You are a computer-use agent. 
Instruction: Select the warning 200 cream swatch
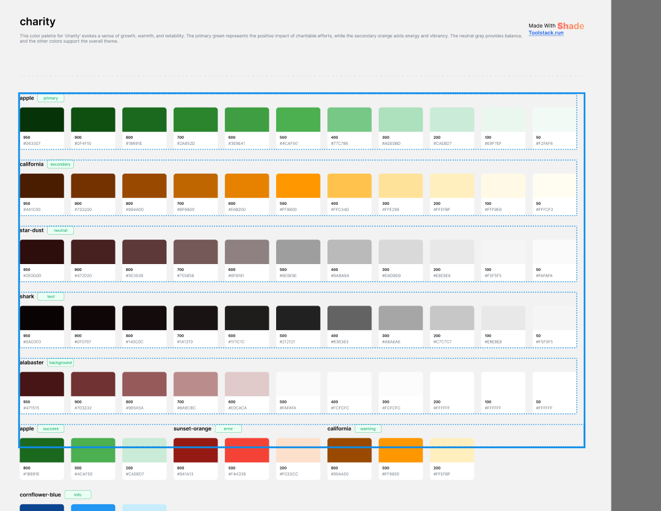(x=452, y=450)
